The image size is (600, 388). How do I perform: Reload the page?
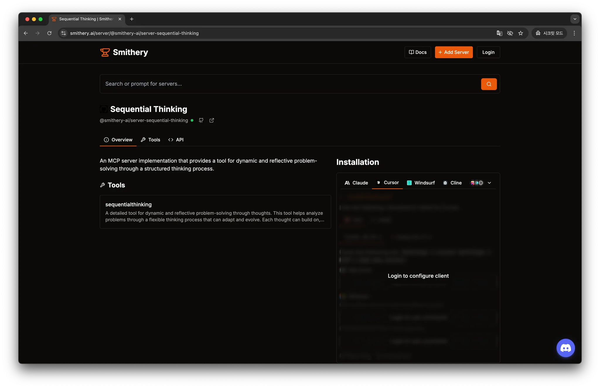[50, 33]
